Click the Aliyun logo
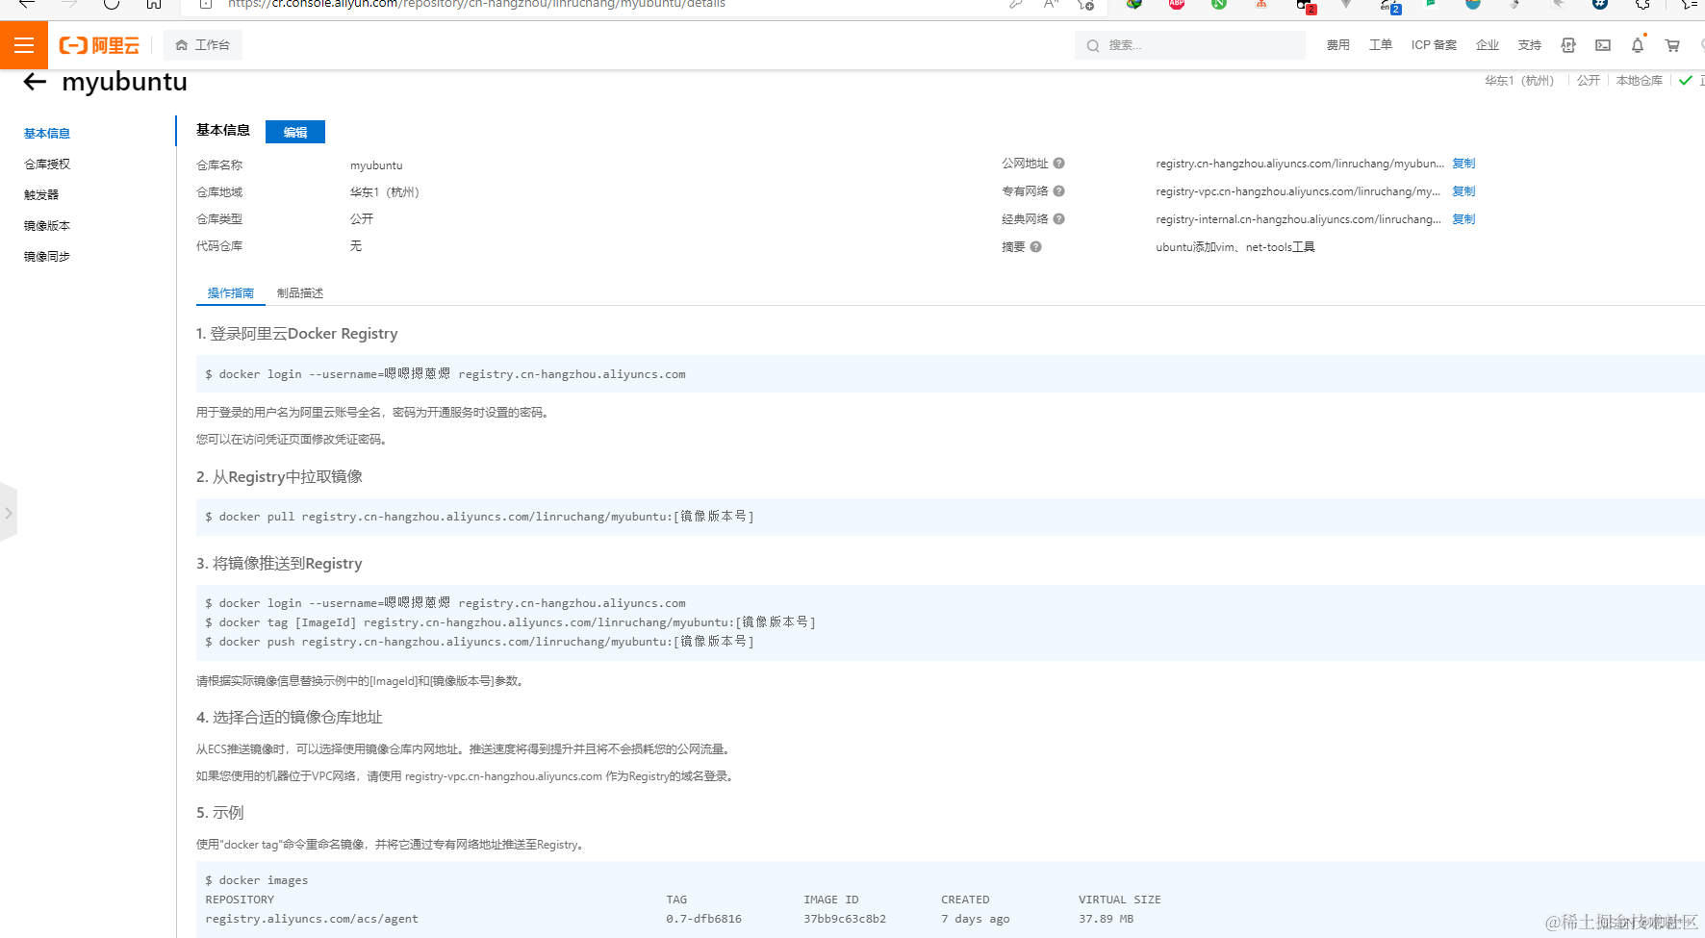 99,45
